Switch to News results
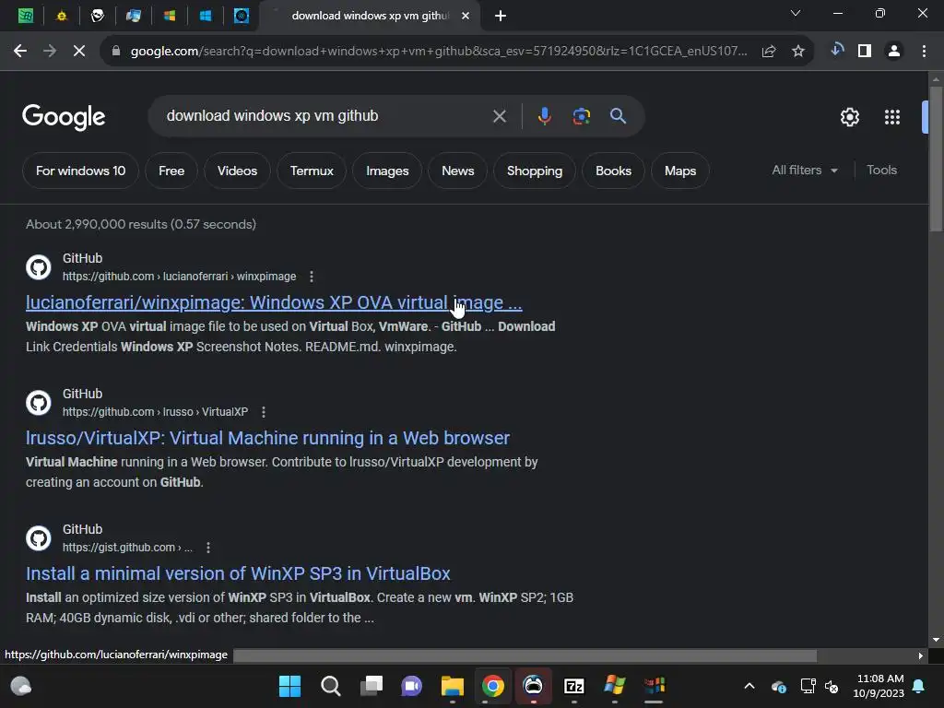The width and height of the screenshot is (944, 708). tap(457, 171)
